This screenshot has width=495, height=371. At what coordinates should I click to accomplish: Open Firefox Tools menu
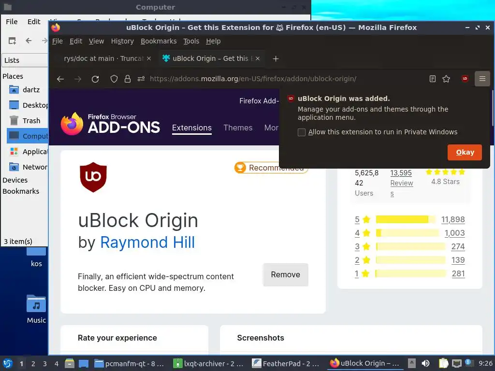(191, 41)
